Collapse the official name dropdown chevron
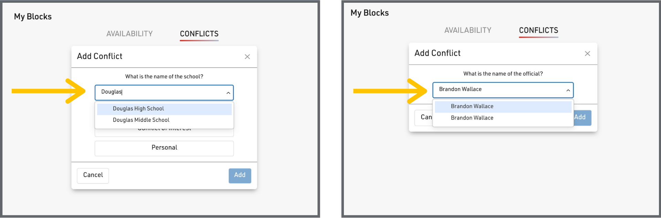Viewport: 661px width, 218px height. (568, 90)
